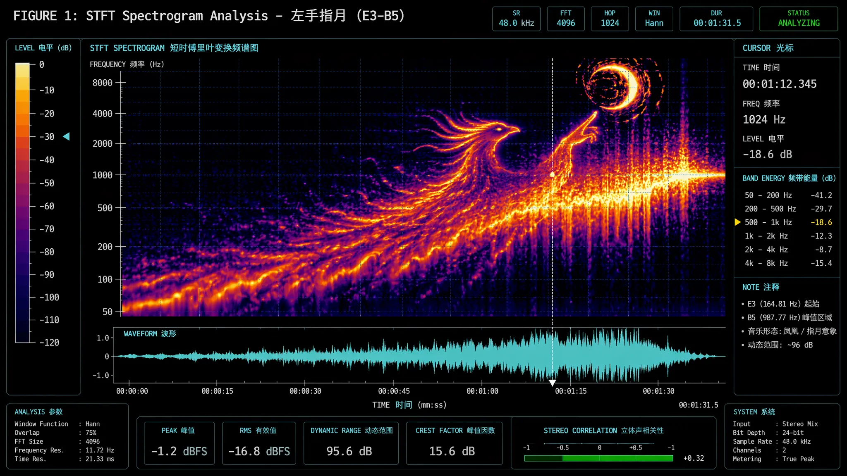Viewport: 847px width, 476px height.
Task: Click the DYNAMIC RANGE 95.6 dB readout
Action: pos(351,443)
